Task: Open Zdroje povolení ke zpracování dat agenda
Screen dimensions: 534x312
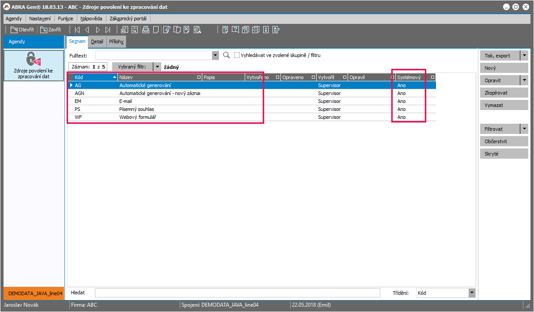Action: [x=34, y=65]
